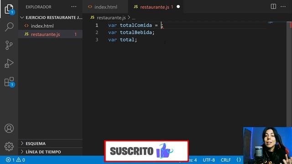Open the Manage settings gear

pos(9,147)
